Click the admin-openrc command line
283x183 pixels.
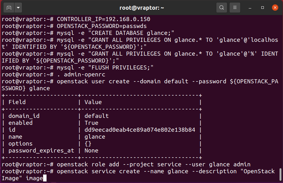53,75
